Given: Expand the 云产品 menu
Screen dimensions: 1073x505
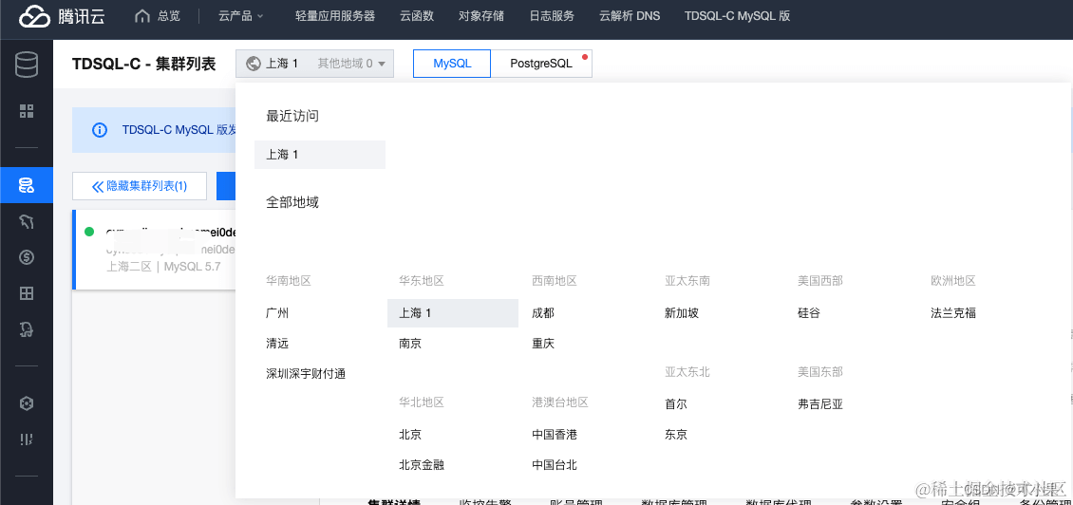Looking at the screenshot, I should 241,16.
